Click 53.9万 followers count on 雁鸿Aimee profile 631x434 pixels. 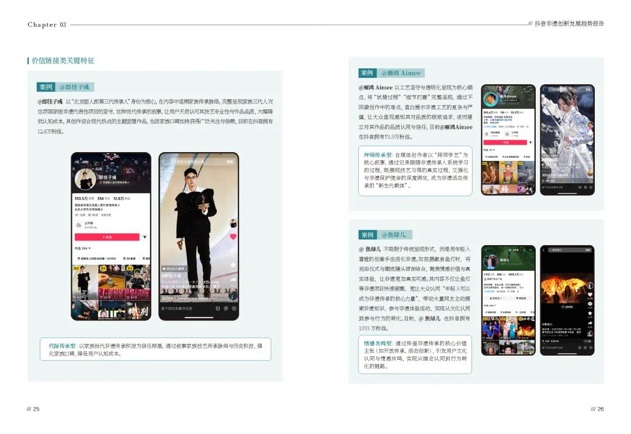pyautogui.click(x=516, y=112)
